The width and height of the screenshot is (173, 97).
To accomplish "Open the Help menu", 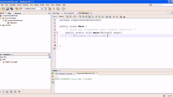I will point(64,5).
